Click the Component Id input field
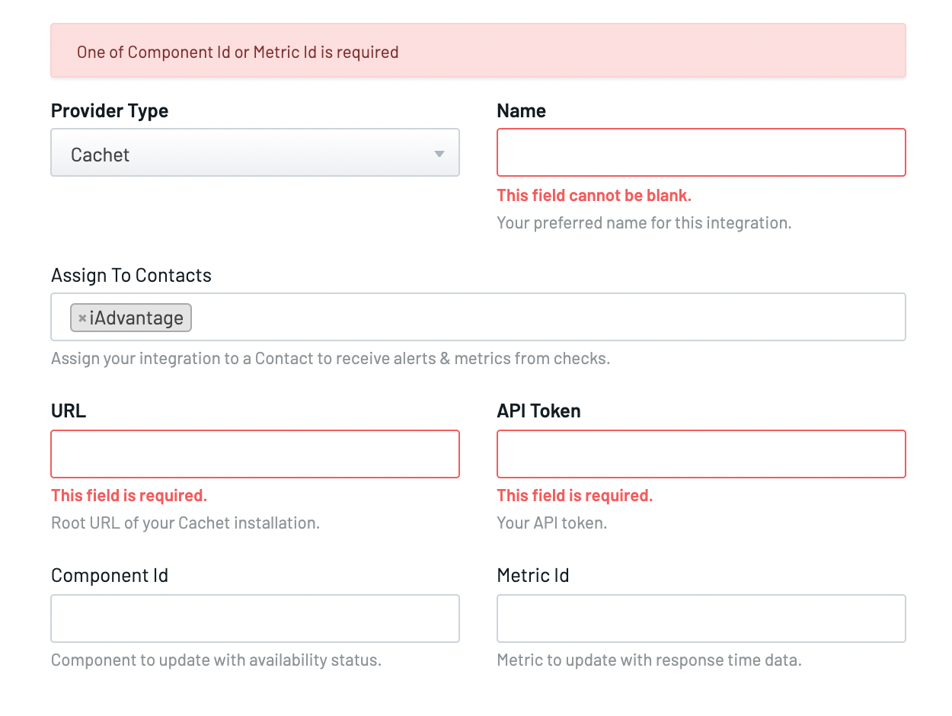The width and height of the screenshot is (952, 716). 255,618
